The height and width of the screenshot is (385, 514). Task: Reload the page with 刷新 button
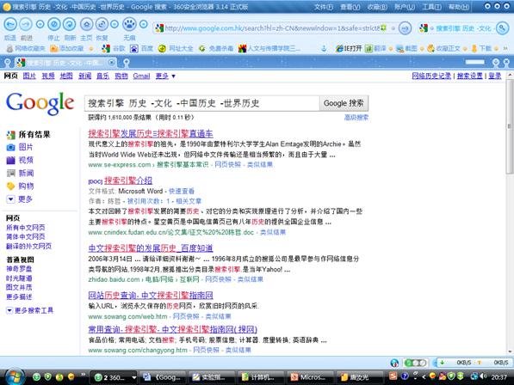pos(69,24)
